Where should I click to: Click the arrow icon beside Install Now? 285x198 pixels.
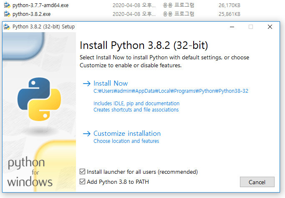(87, 84)
